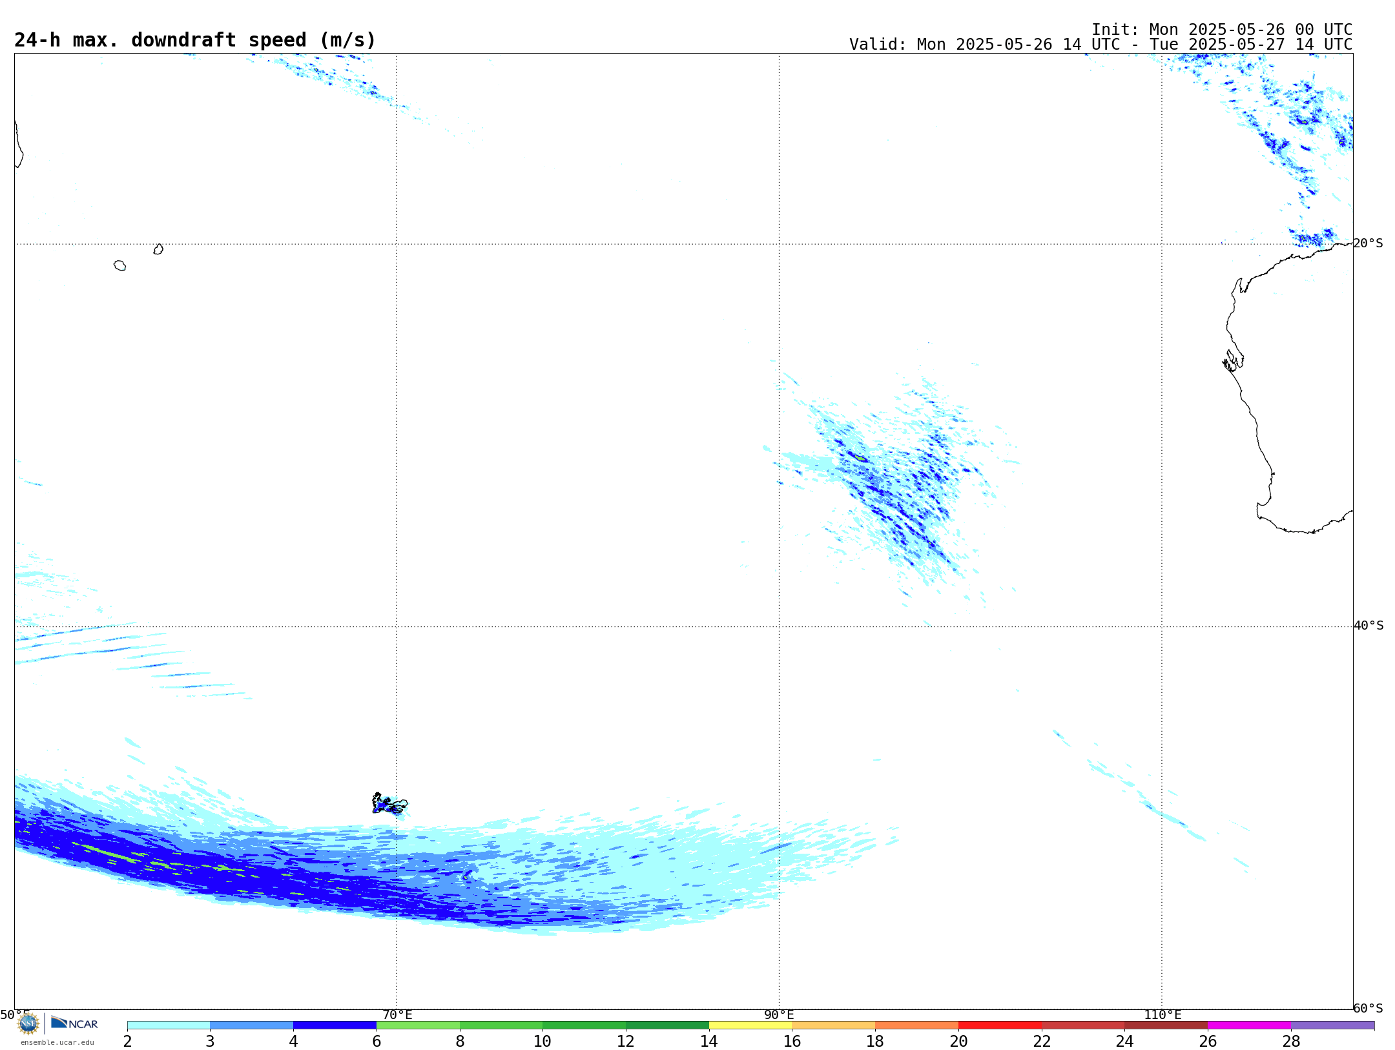
Task: Pick the medium green 10–12 m/s swatch
Action: click(x=584, y=1025)
